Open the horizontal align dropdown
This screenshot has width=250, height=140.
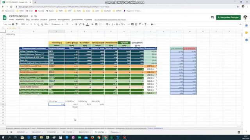(107, 24)
